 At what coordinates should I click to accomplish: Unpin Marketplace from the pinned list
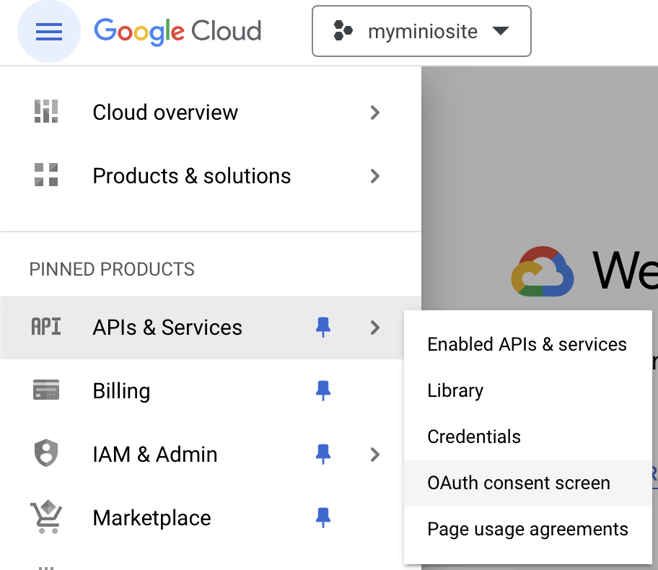coord(323,518)
